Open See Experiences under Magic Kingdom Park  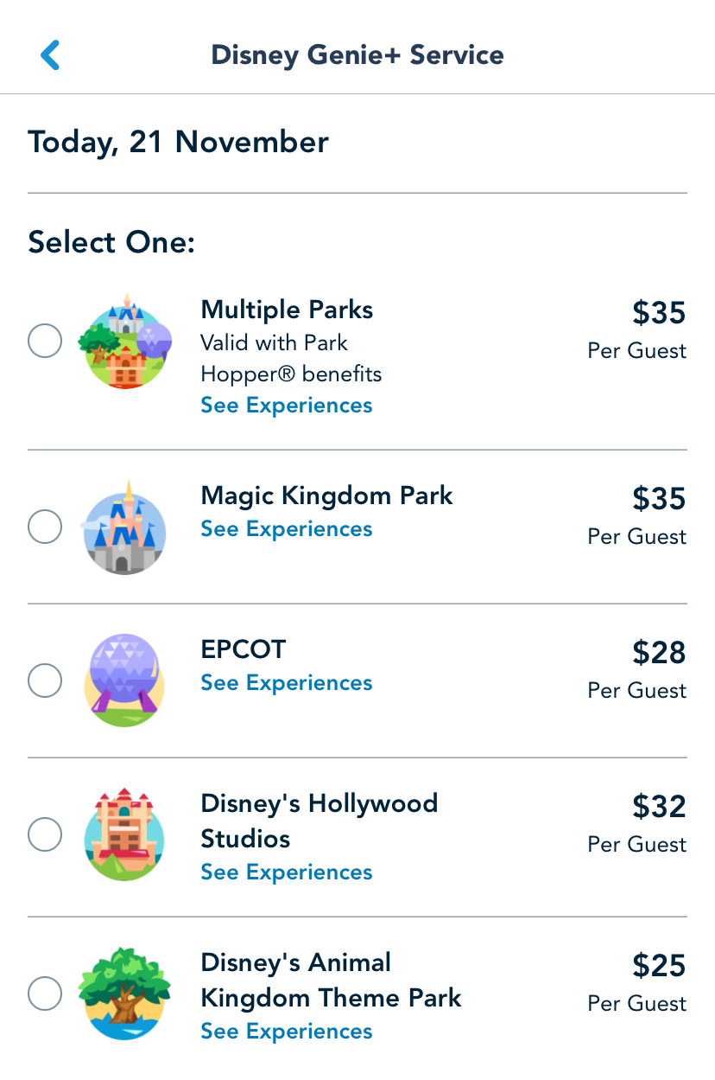click(287, 529)
